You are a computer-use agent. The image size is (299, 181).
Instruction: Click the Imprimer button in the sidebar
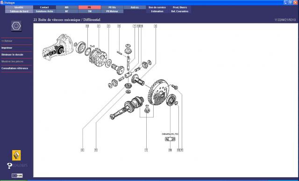7,48
